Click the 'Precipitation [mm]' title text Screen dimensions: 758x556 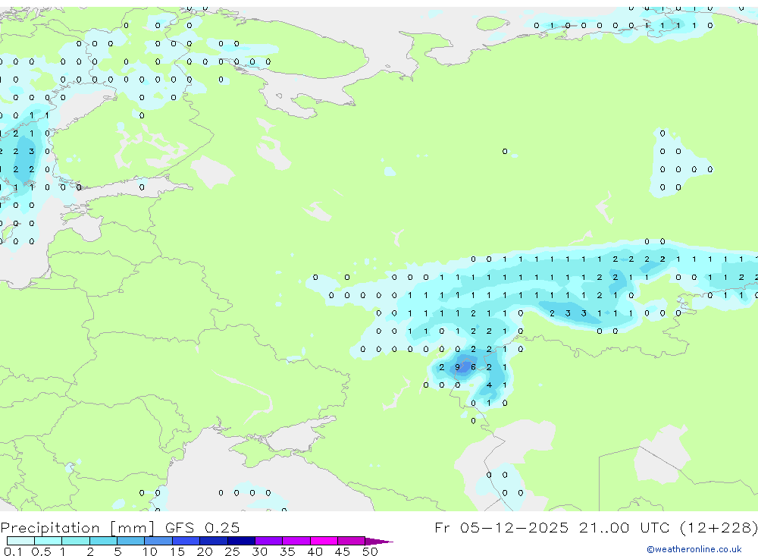point(77,528)
